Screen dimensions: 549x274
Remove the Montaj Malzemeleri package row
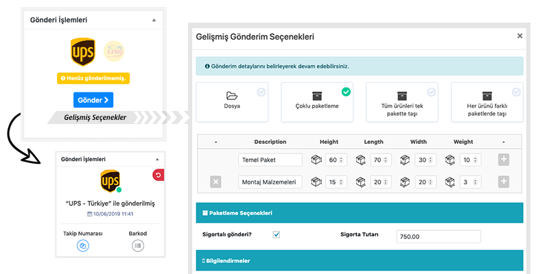(215, 182)
